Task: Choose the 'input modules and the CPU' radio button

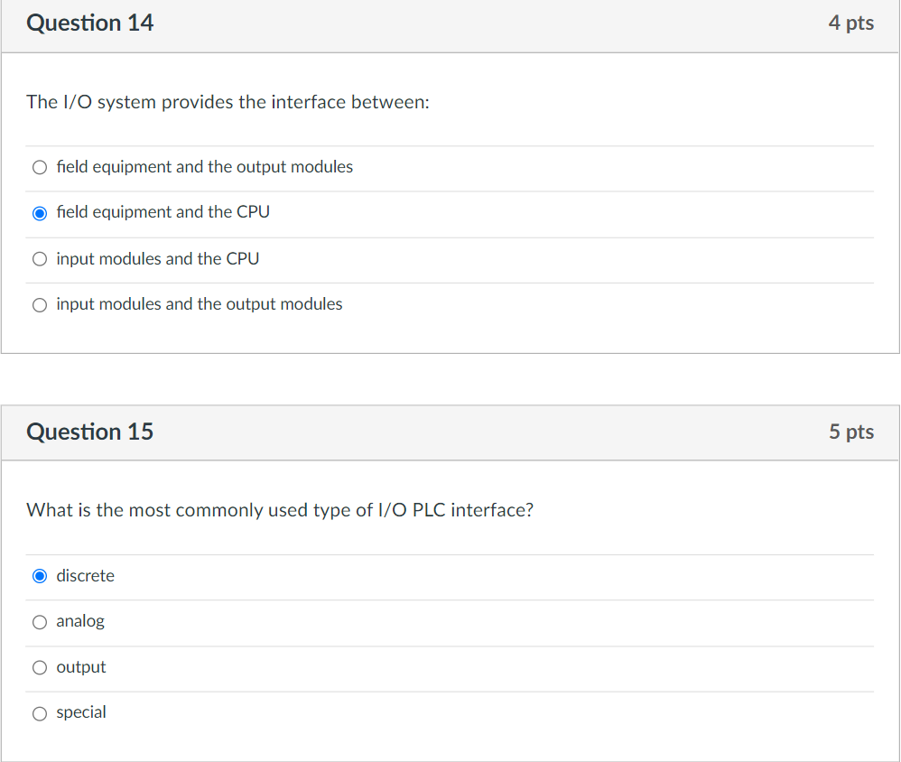Action: click(39, 259)
